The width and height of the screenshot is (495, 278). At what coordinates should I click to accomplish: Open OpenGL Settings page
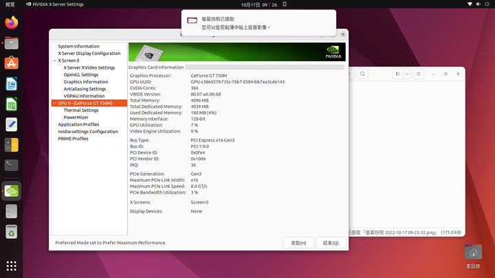[81, 75]
